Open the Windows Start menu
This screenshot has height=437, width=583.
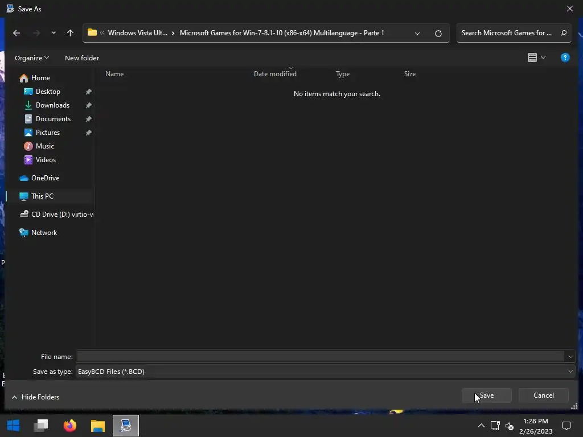[x=14, y=426]
